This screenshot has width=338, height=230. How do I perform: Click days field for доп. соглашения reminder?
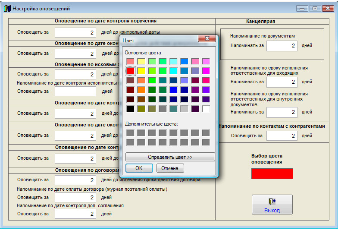point(75,214)
